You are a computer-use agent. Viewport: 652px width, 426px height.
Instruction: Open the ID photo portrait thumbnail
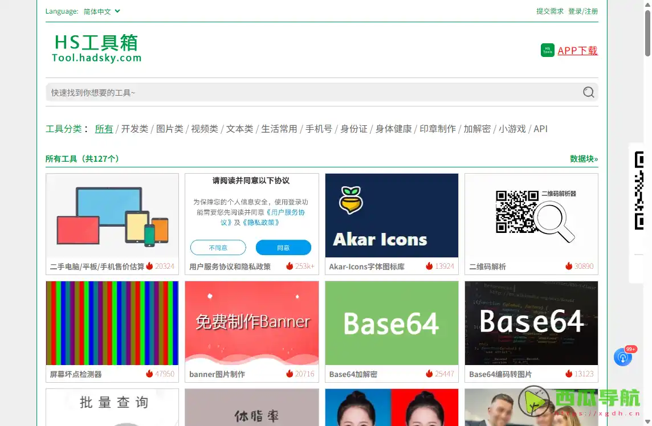(x=392, y=407)
